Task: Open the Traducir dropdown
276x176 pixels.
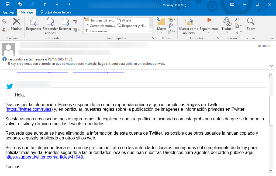Action: [x=227, y=26]
